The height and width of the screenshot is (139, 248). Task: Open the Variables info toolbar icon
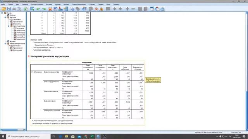66,9
